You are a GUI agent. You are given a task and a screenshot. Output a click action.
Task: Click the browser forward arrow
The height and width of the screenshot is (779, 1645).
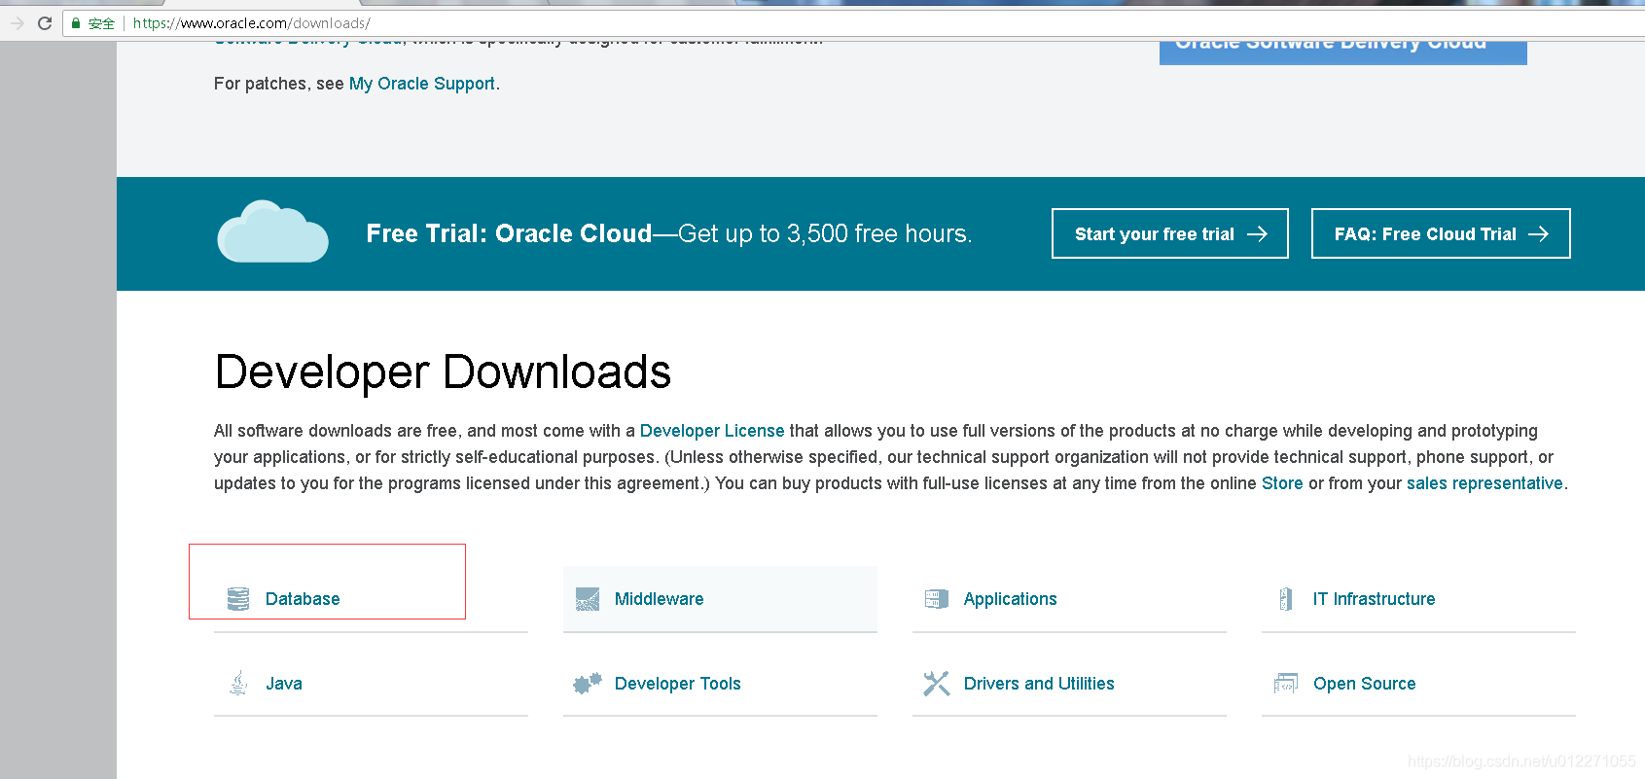[17, 23]
